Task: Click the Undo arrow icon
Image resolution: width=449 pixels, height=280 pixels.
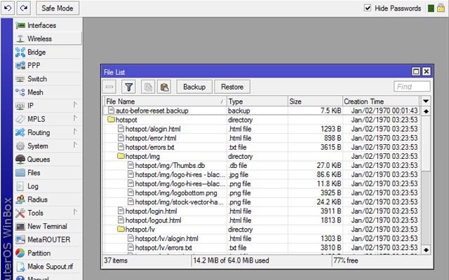Action: click(x=8, y=8)
